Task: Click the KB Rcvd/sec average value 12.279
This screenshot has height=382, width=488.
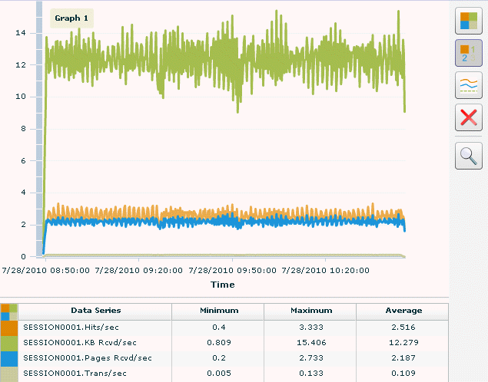Action: click(x=403, y=343)
